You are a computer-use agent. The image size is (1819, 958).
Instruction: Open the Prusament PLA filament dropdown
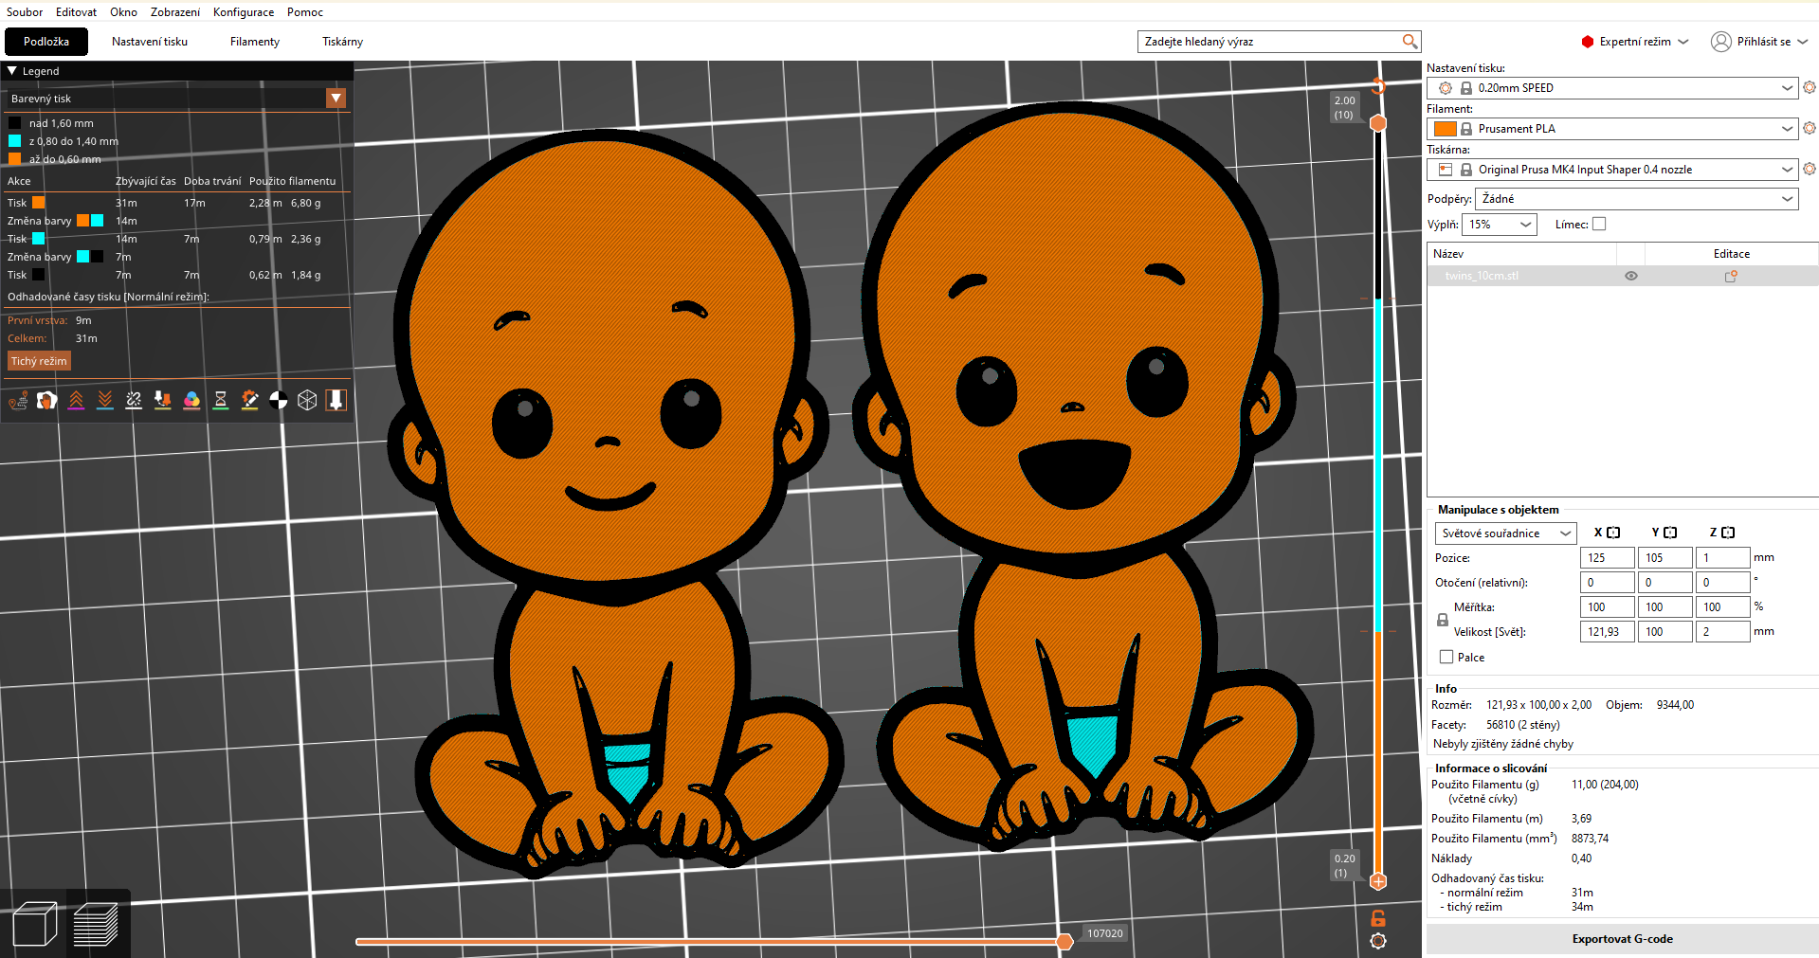point(1612,128)
